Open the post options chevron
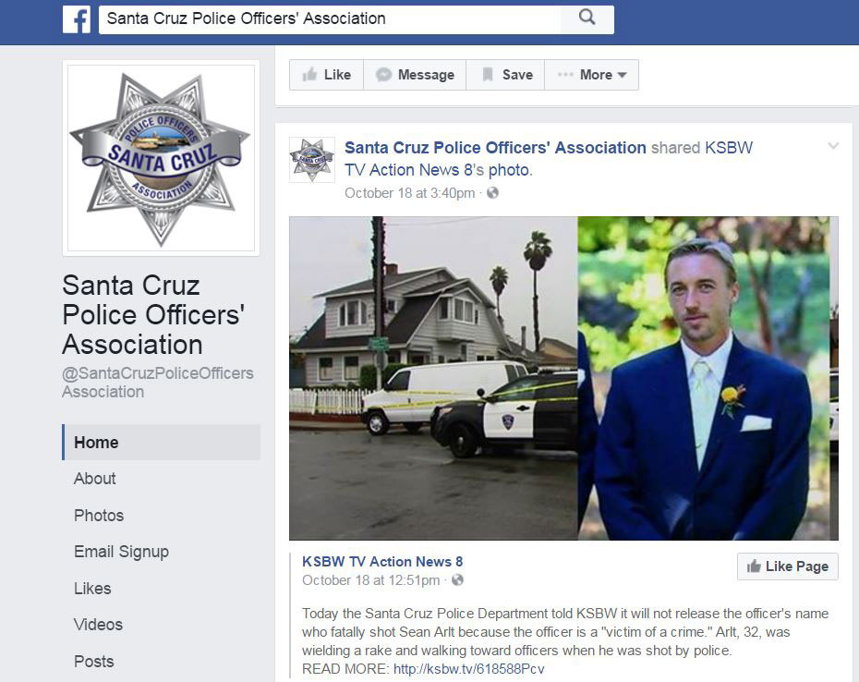The height and width of the screenshot is (682, 859). [833, 146]
